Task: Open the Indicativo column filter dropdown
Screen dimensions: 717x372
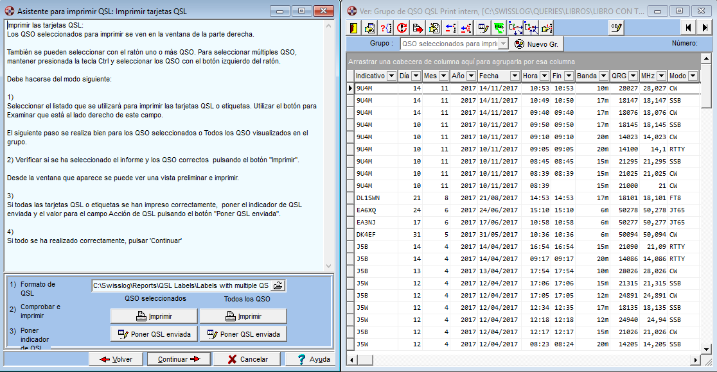Action: (391, 76)
